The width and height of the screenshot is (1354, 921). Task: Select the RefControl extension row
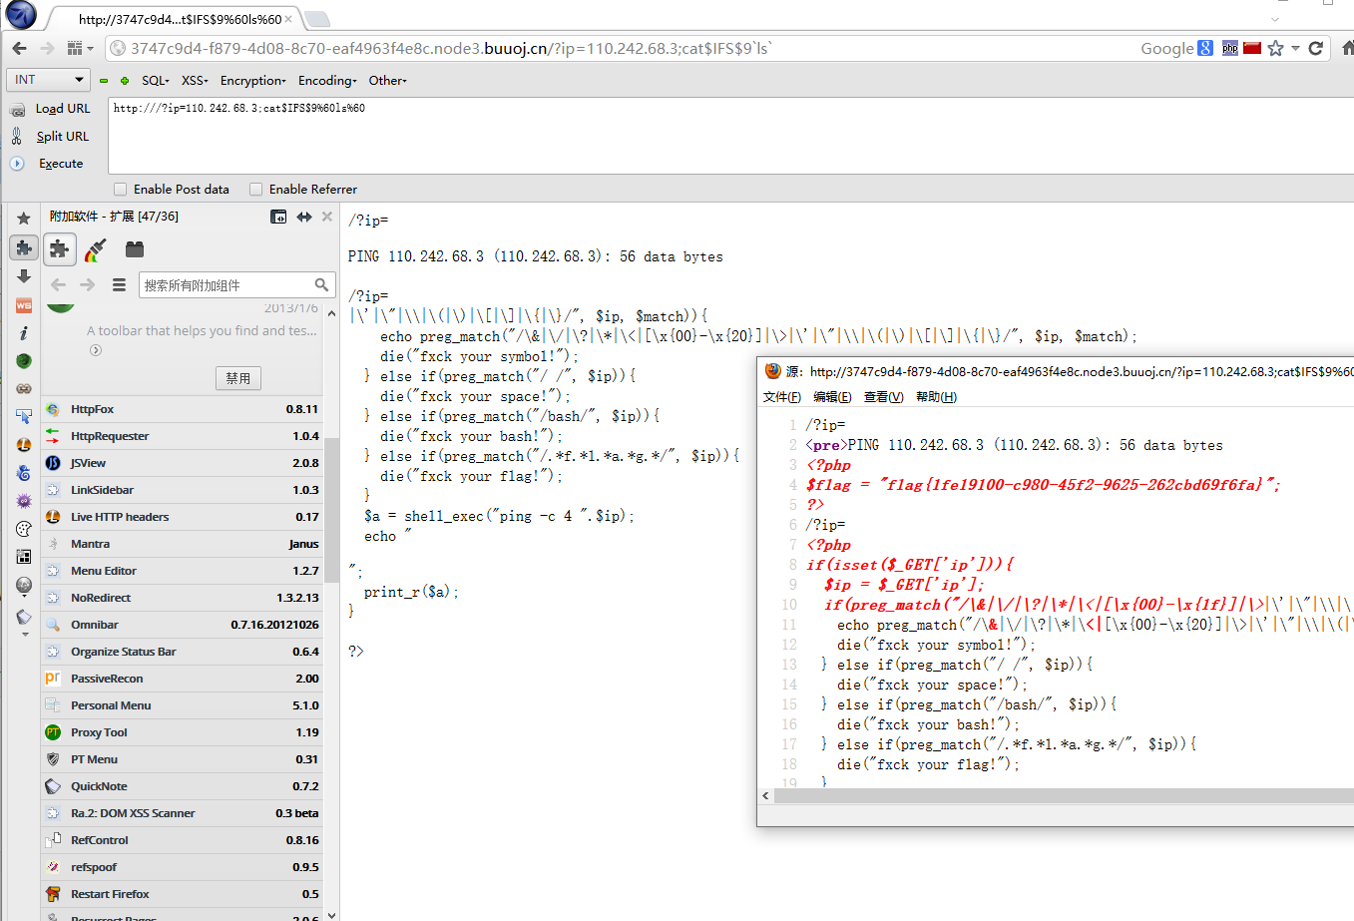point(183,840)
